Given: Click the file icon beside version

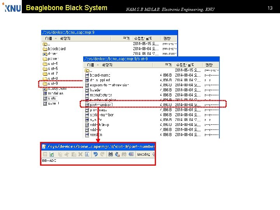Looking at the screenshot, I should click(87, 135).
